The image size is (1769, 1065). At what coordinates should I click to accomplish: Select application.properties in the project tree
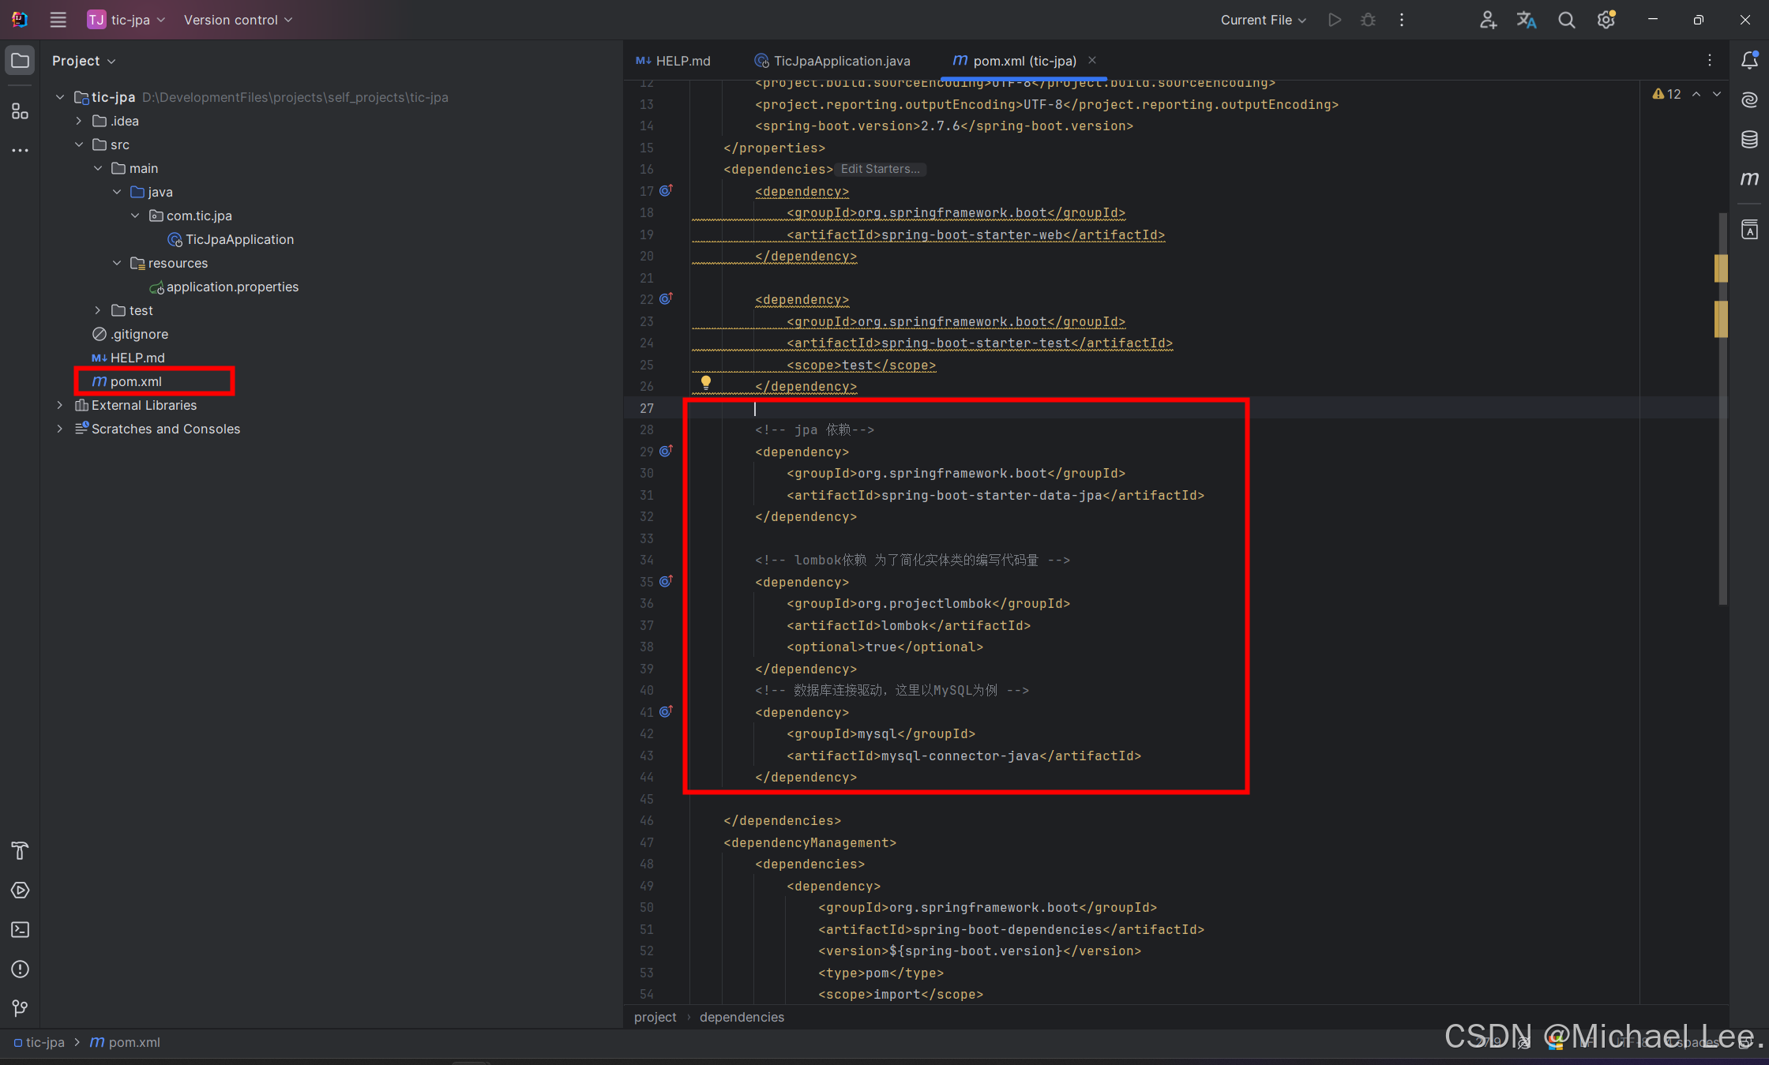tap(232, 287)
